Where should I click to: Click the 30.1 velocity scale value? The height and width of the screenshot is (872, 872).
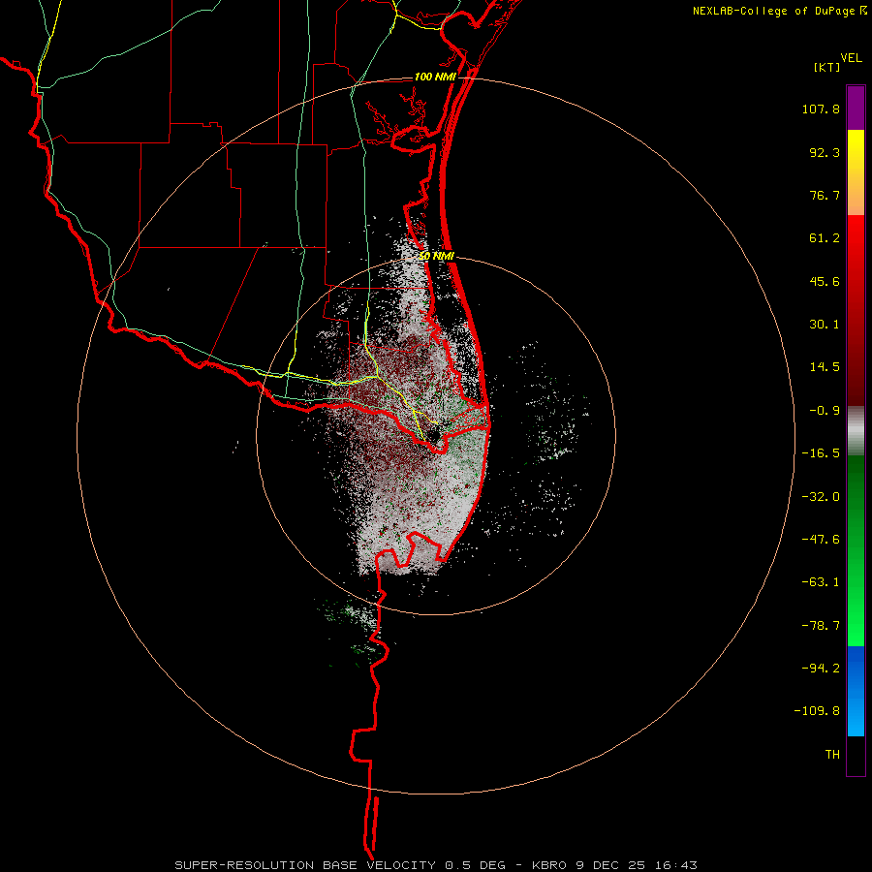825,325
